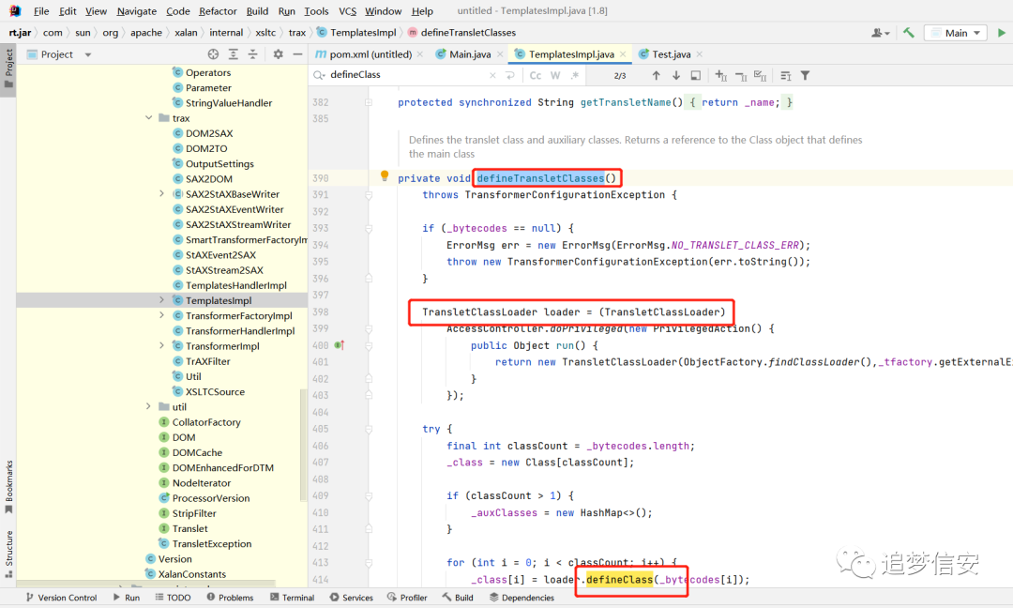Open the Problems tool window
The width and height of the screenshot is (1013, 608).
pyautogui.click(x=230, y=598)
